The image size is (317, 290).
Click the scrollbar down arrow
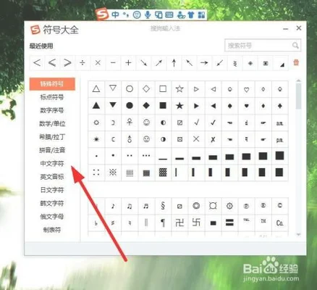pos(299,234)
